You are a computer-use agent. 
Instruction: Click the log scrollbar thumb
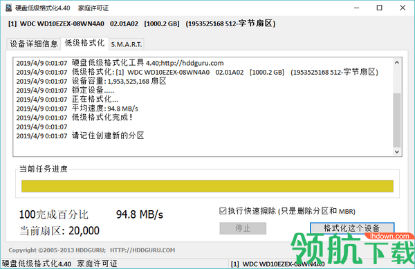point(396,120)
